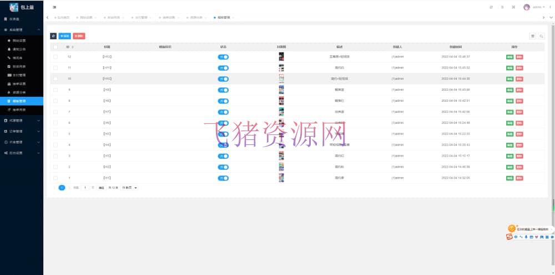The width and height of the screenshot is (555, 275).
Task: Click the fullscreen cross-arrows icon in header
Action: (x=513, y=7)
